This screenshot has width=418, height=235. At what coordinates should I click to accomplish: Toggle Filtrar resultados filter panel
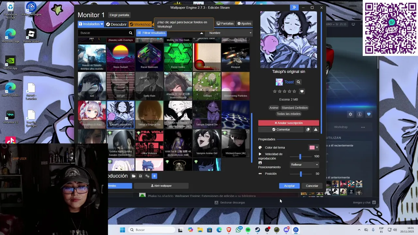tap(152, 33)
